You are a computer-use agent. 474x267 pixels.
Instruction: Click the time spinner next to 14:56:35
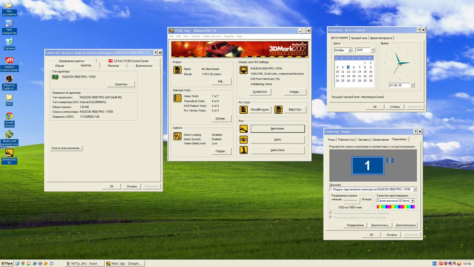412,85
